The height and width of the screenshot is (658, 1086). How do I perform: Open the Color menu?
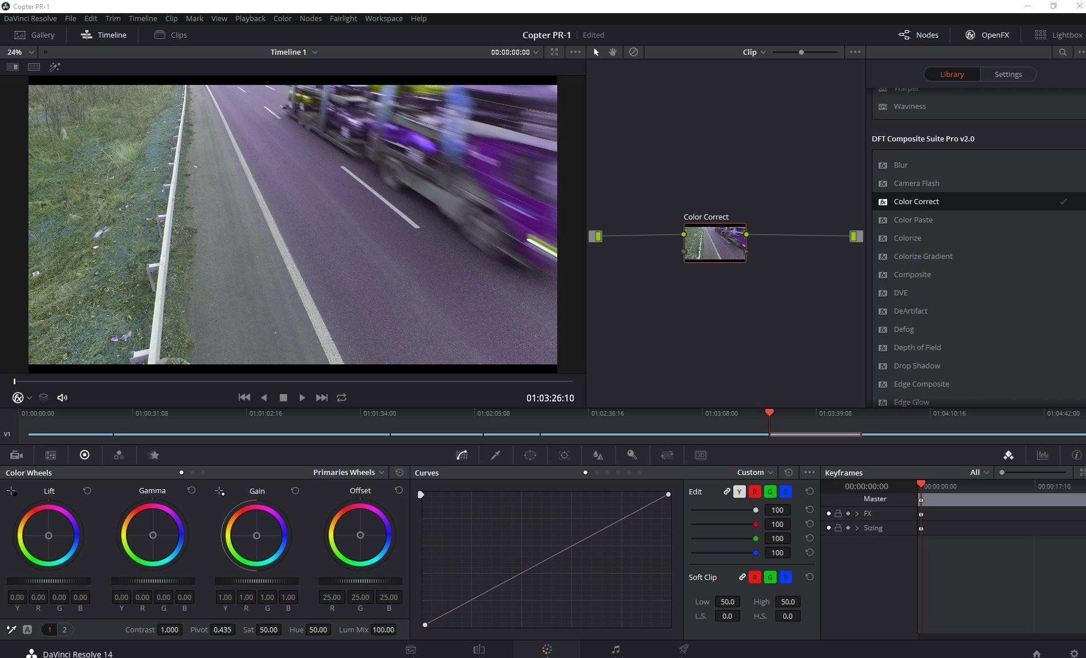coord(282,18)
